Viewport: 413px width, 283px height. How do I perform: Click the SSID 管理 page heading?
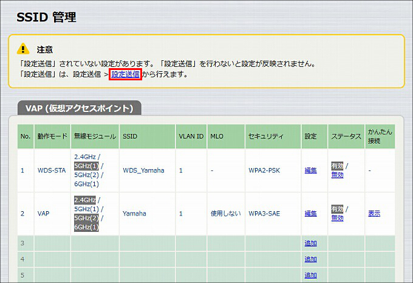(46, 17)
